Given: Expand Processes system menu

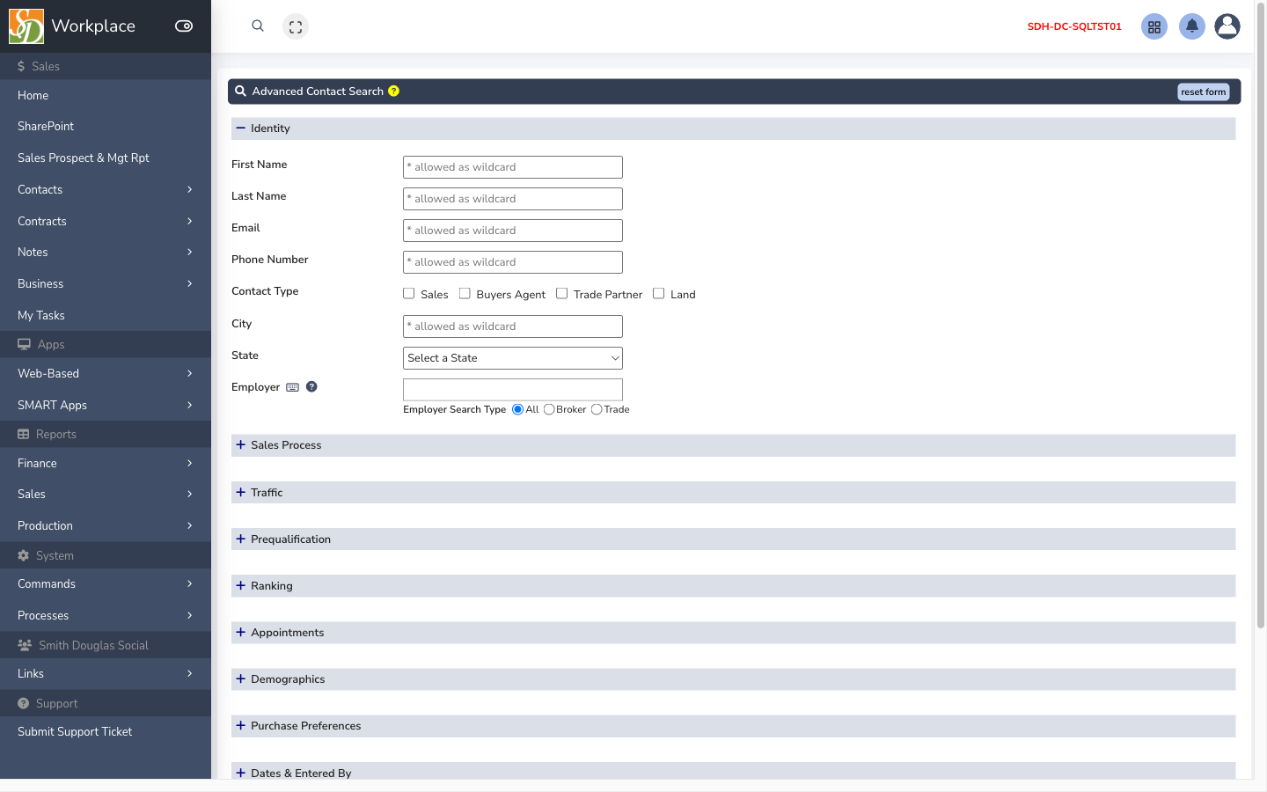Looking at the screenshot, I should click(x=106, y=616).
